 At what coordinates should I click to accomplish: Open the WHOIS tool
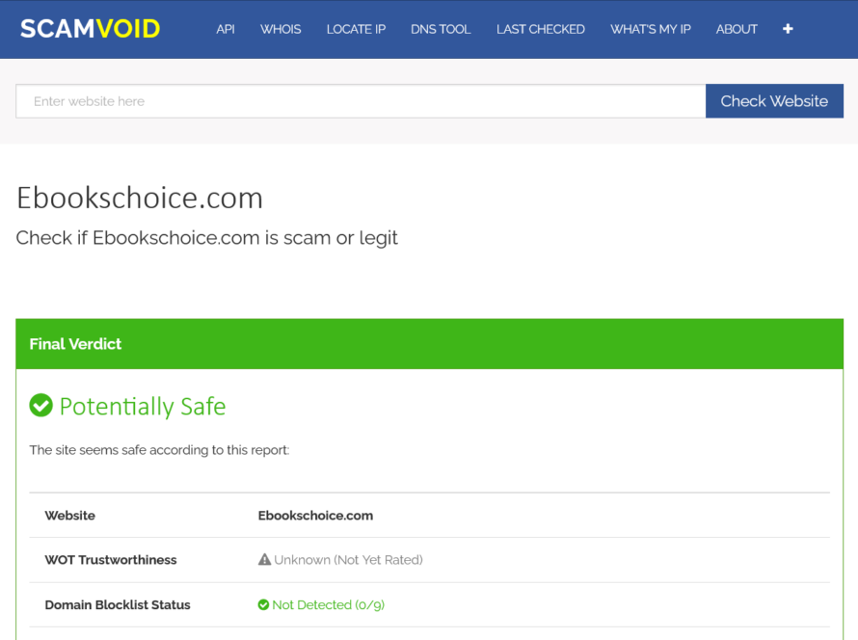[x=281, y=29]
